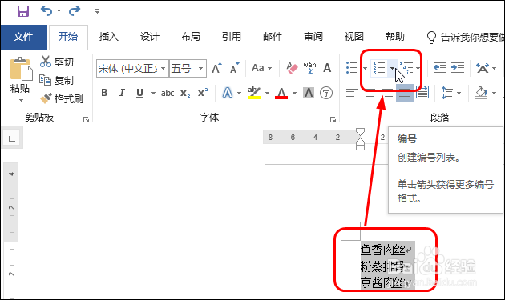Increase paragraph indent
The width and height of the screenshot is (505, 300).
458,68
